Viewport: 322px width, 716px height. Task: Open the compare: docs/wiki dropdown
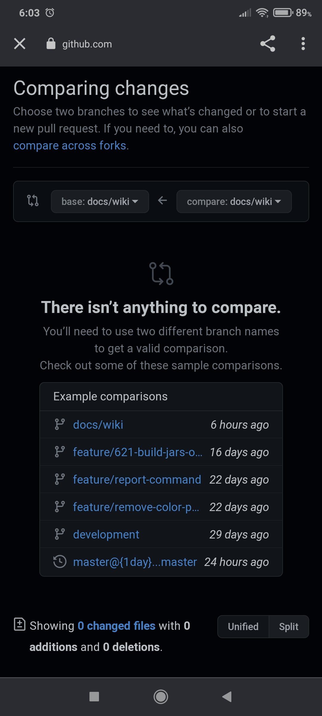pos(234,201)
